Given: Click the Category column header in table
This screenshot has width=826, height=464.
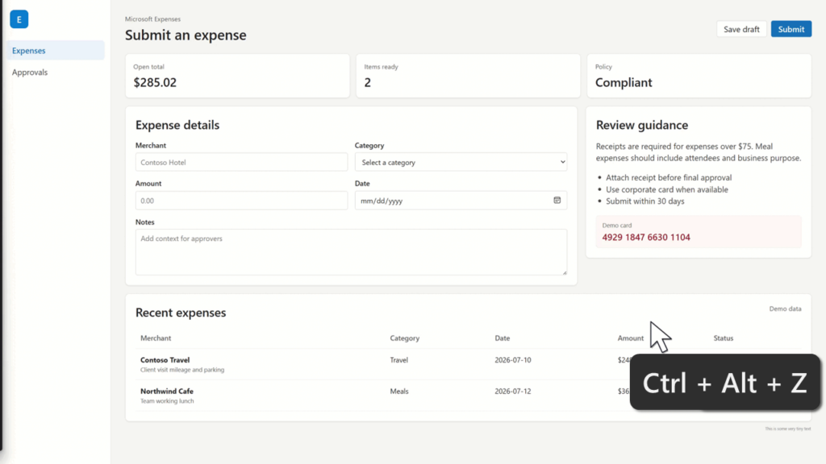Looking at the screenshot, I should 405,338.
